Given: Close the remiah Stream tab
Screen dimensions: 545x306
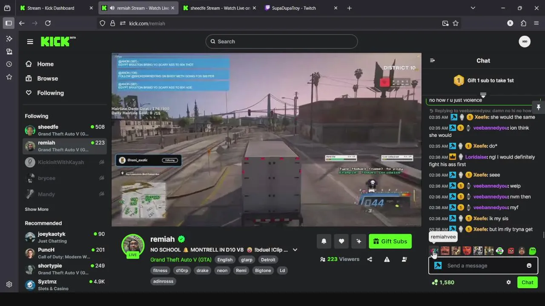Looking at the screenshot, I should pos(172,8).
